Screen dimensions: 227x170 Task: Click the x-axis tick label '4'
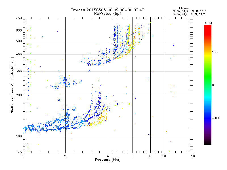(x=108, y=156)
